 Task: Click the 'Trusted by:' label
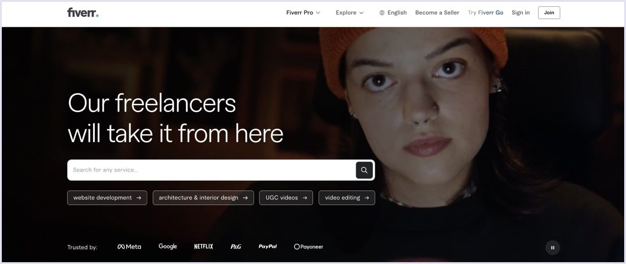pyautogui.click(x=83, y=247)
